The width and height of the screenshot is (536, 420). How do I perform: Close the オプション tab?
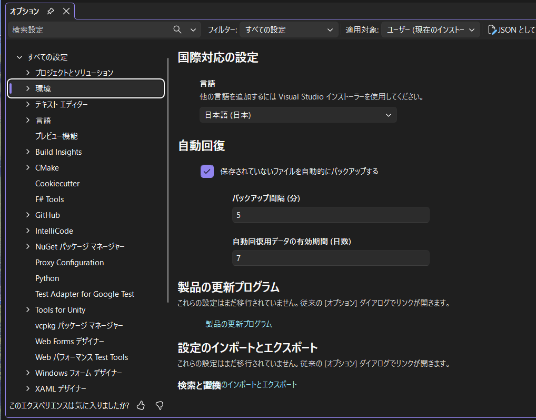(x=66, y=11)
